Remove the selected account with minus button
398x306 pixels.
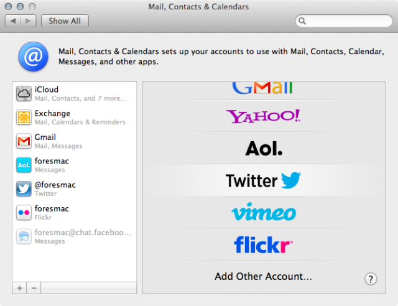[x=34, y=288]
